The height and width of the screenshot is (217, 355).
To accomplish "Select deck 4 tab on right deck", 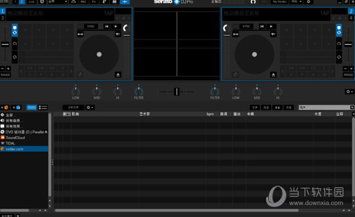I will pyautogui.click(x=351, y=18).
